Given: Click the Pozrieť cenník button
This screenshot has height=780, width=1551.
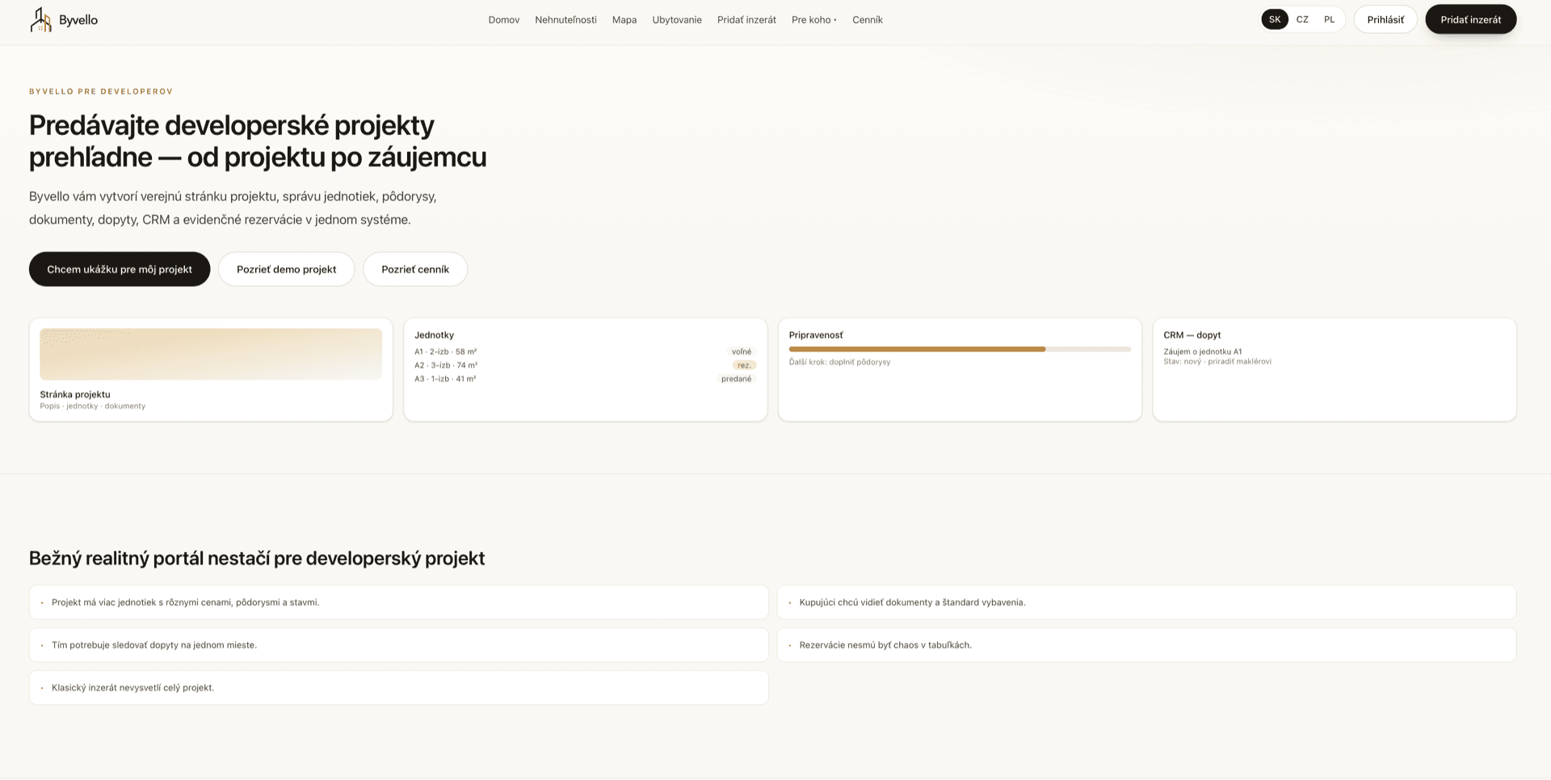Looking at the screenshot, I should click(415, 269).
